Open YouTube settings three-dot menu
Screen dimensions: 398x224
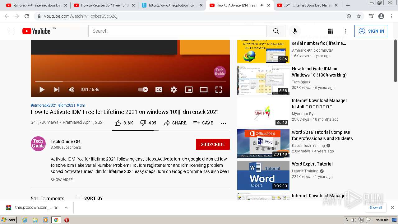(346, 31)
